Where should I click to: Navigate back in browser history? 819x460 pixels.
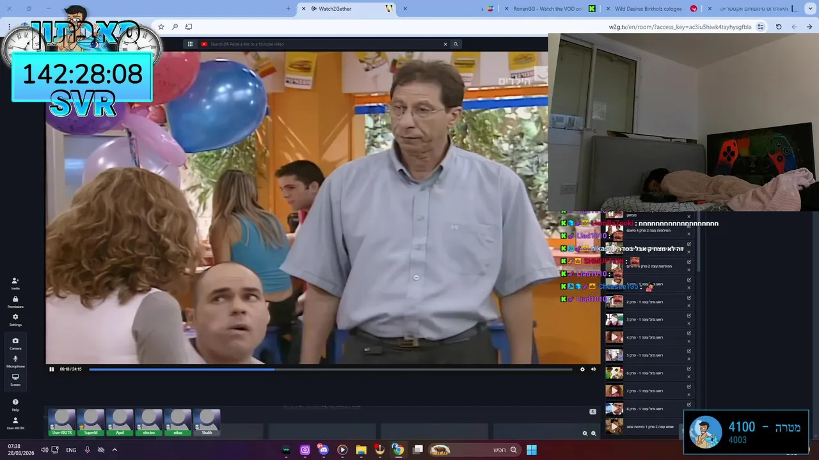click(x=809, y=27)
